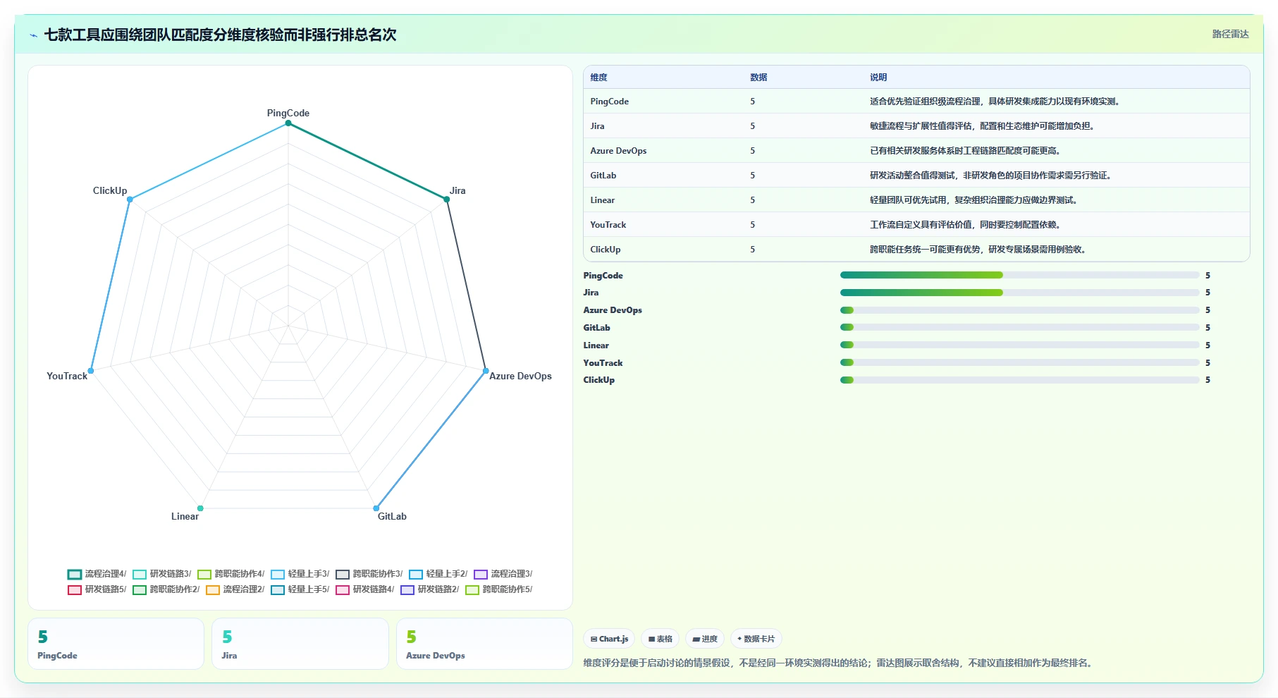The image size is (1278, 698).
Task: Select the 进度 chip
Action: pyautogui.click(x=705, y=639)
